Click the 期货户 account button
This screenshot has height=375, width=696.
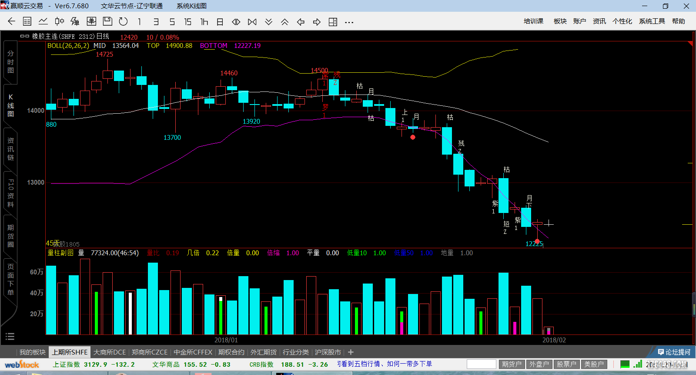pos(512,364)
